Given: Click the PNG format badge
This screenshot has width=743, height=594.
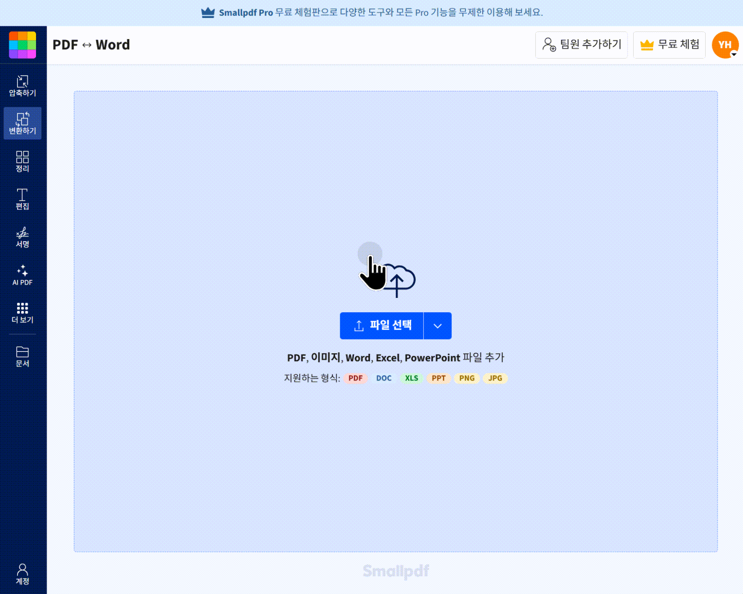Looking at the screenshot, I should pos(467,378).
